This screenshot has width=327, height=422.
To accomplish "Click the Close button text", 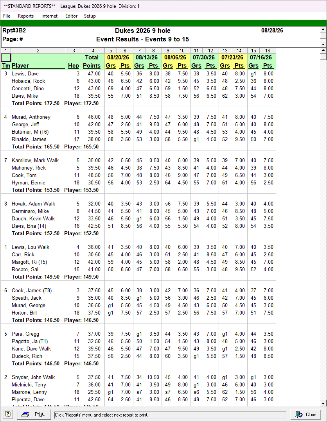I will tap(311, 415).
